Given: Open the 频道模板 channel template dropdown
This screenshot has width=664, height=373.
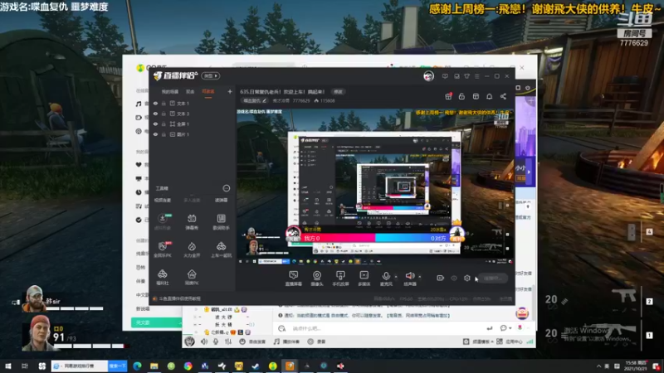Looking at the screenshot, I should [x=479, y=342].
